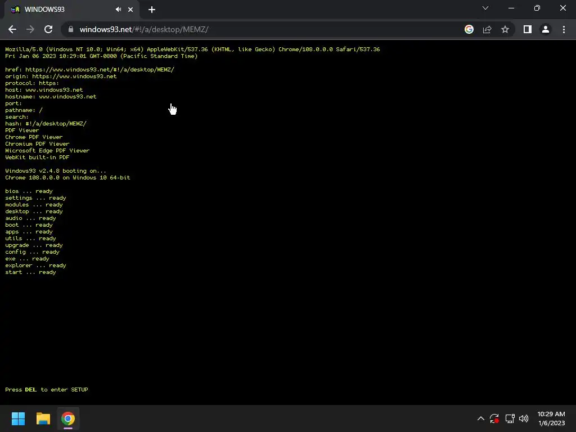This screenshot has width=576, height=432.
Task: Open a new browser tab
Action: (152, 10)
